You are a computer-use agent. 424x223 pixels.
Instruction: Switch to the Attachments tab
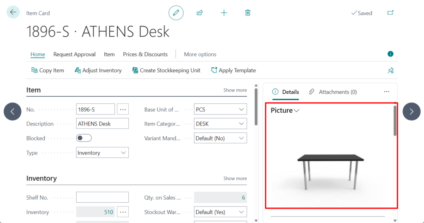(333, 92)
